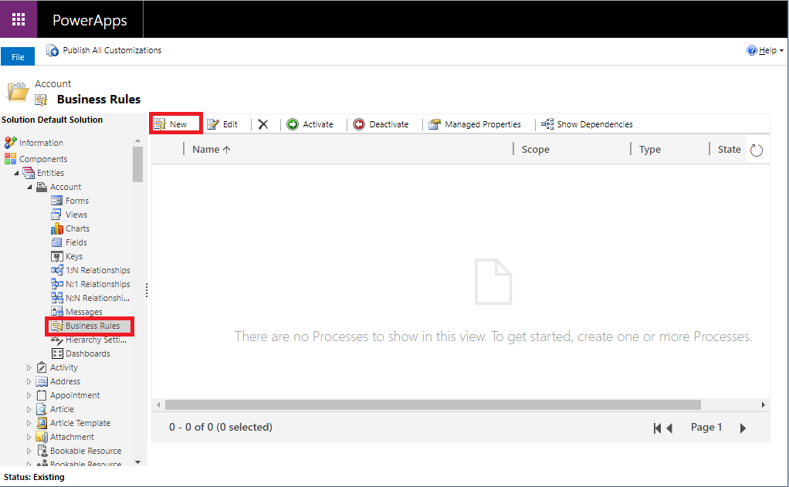Click the tree scroll down arrow

point(138,462)
